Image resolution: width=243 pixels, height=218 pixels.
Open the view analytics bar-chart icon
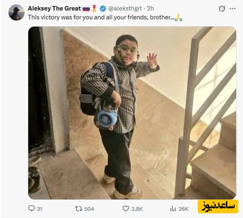(x=173, y=209)
